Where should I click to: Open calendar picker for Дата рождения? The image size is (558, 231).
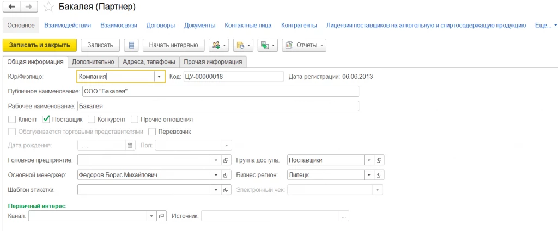click(x=130, y=145)
